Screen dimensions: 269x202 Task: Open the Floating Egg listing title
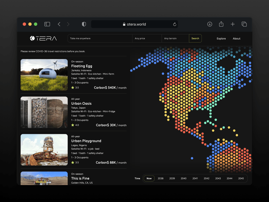[82, 66]
